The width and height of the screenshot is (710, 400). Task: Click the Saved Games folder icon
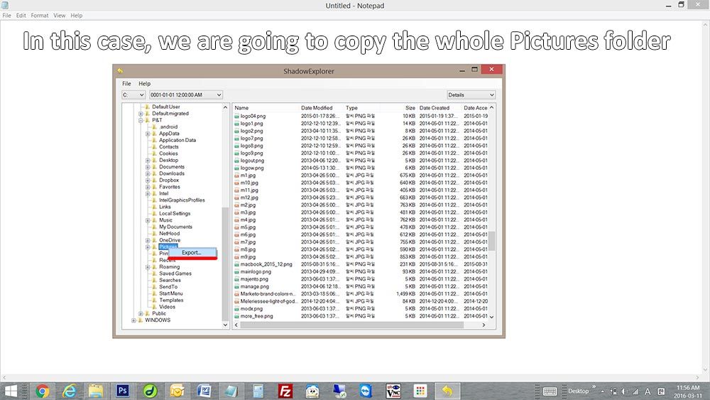(x=154, y=273)
